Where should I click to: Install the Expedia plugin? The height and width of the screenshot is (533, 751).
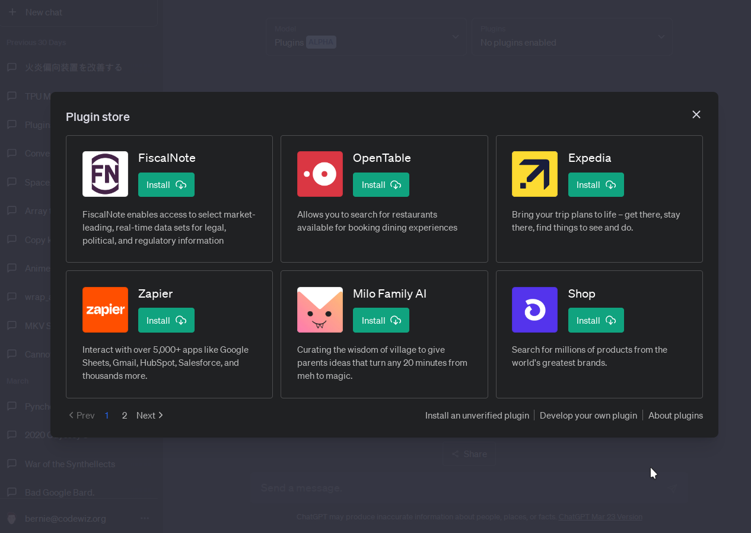[596, 185]
